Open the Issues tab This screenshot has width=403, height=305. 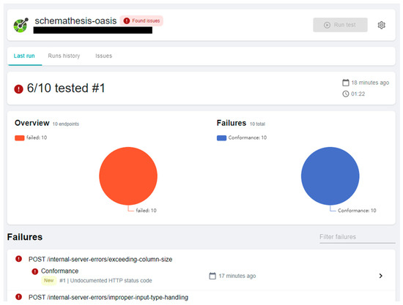click(104, 56)
